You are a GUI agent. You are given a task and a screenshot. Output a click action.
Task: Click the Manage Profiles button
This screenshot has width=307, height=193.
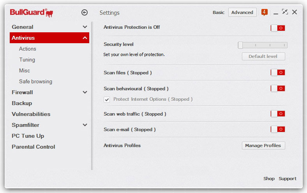(263, 146)
